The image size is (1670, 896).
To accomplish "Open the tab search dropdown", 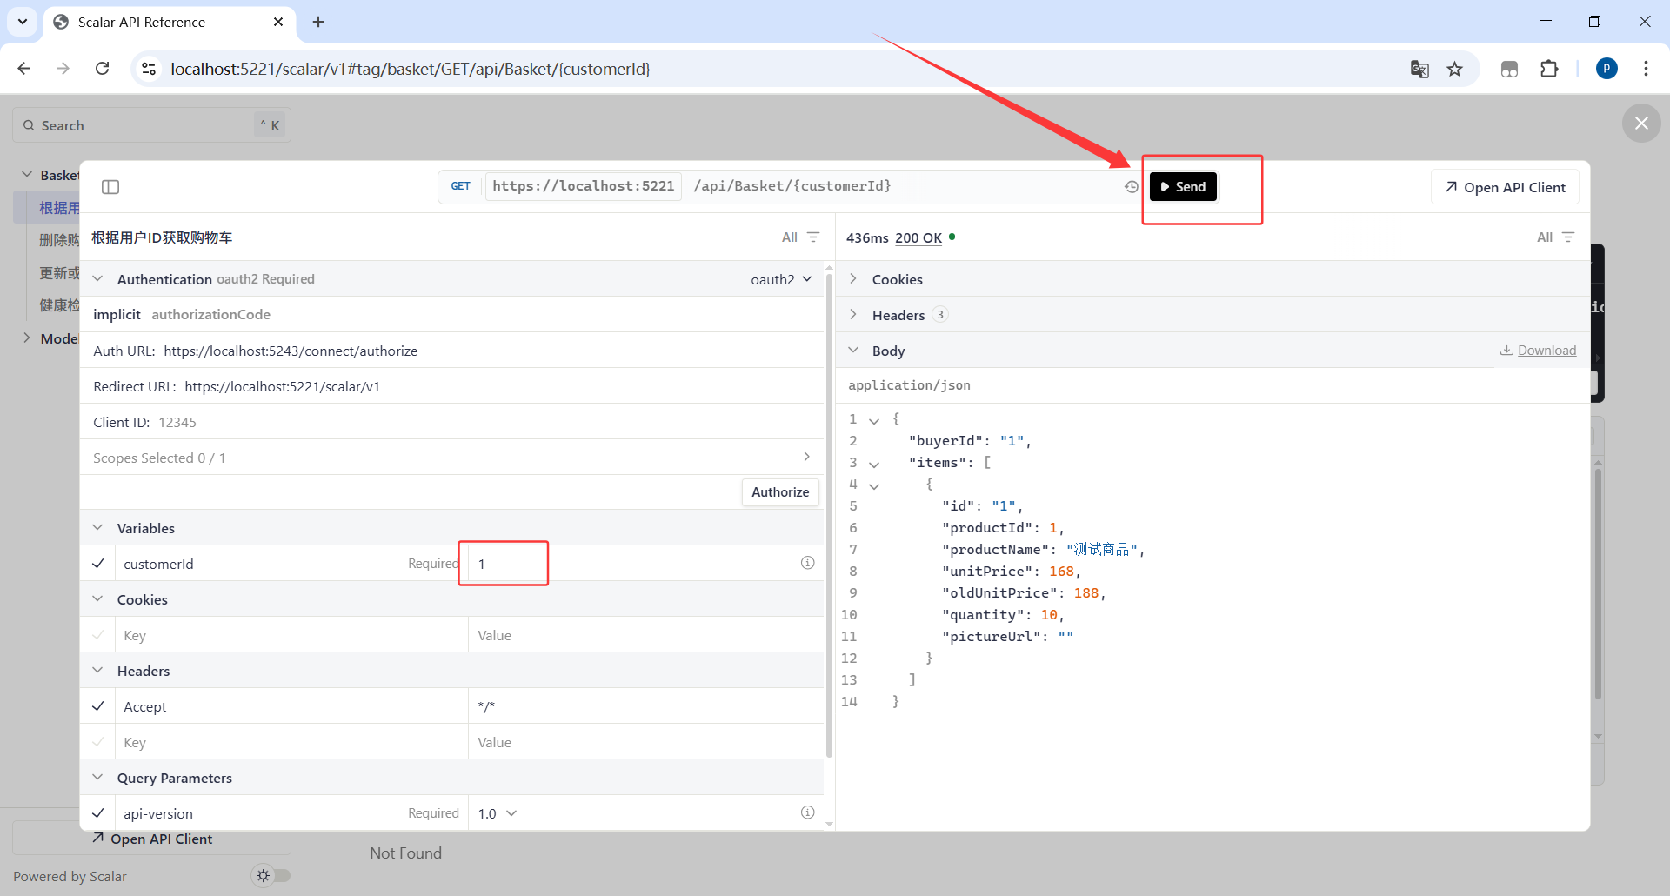I will tap(23, 22).
